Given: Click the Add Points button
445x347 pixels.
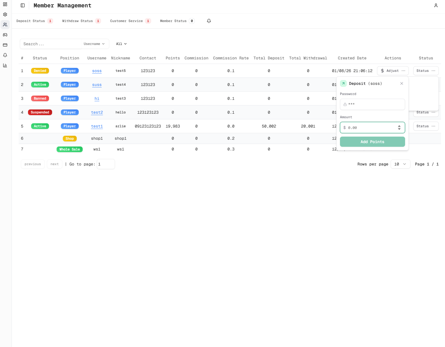Looking at the screenshot, I should (372, 142).
